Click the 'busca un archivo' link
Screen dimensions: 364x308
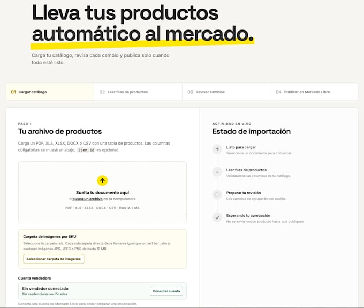point(87,199)
